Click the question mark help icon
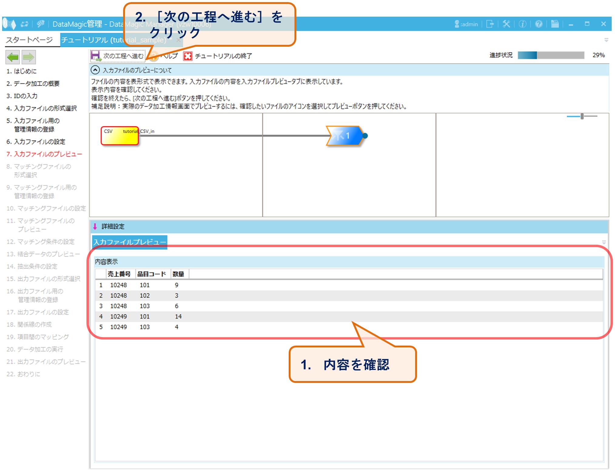 tap(539, 24)
